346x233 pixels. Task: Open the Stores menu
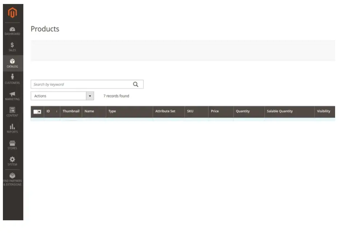click(x=12, y=145)
